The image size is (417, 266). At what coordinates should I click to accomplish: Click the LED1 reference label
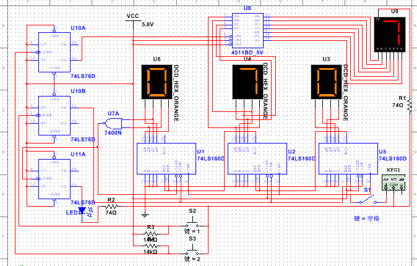pyautogui.click(x=72, y=213)
